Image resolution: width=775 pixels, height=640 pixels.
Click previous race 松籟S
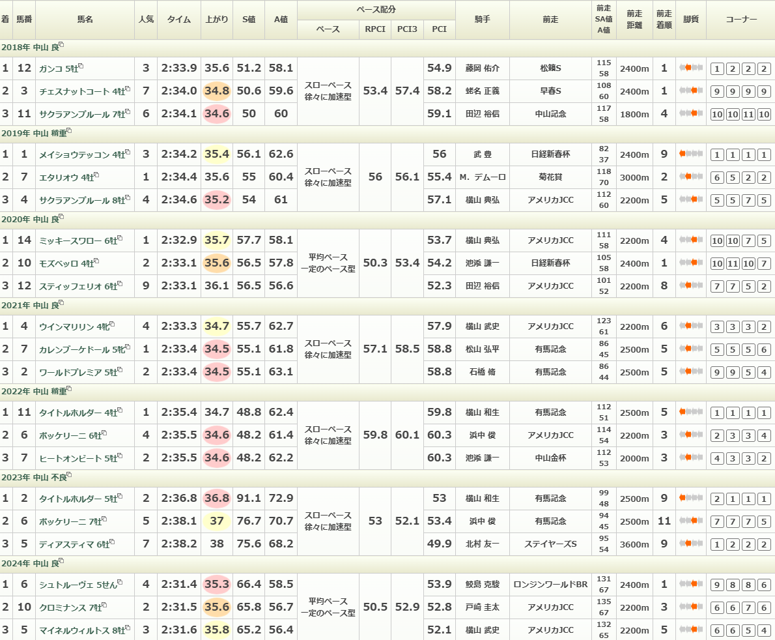[x=550, y=68]
